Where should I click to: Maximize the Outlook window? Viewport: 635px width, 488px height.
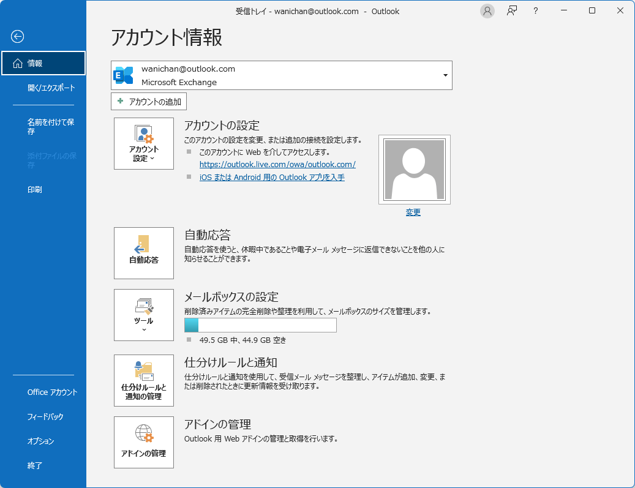tap(592, 10)
